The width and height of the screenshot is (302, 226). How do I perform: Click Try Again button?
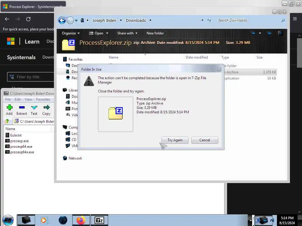(x=175, y=140)
